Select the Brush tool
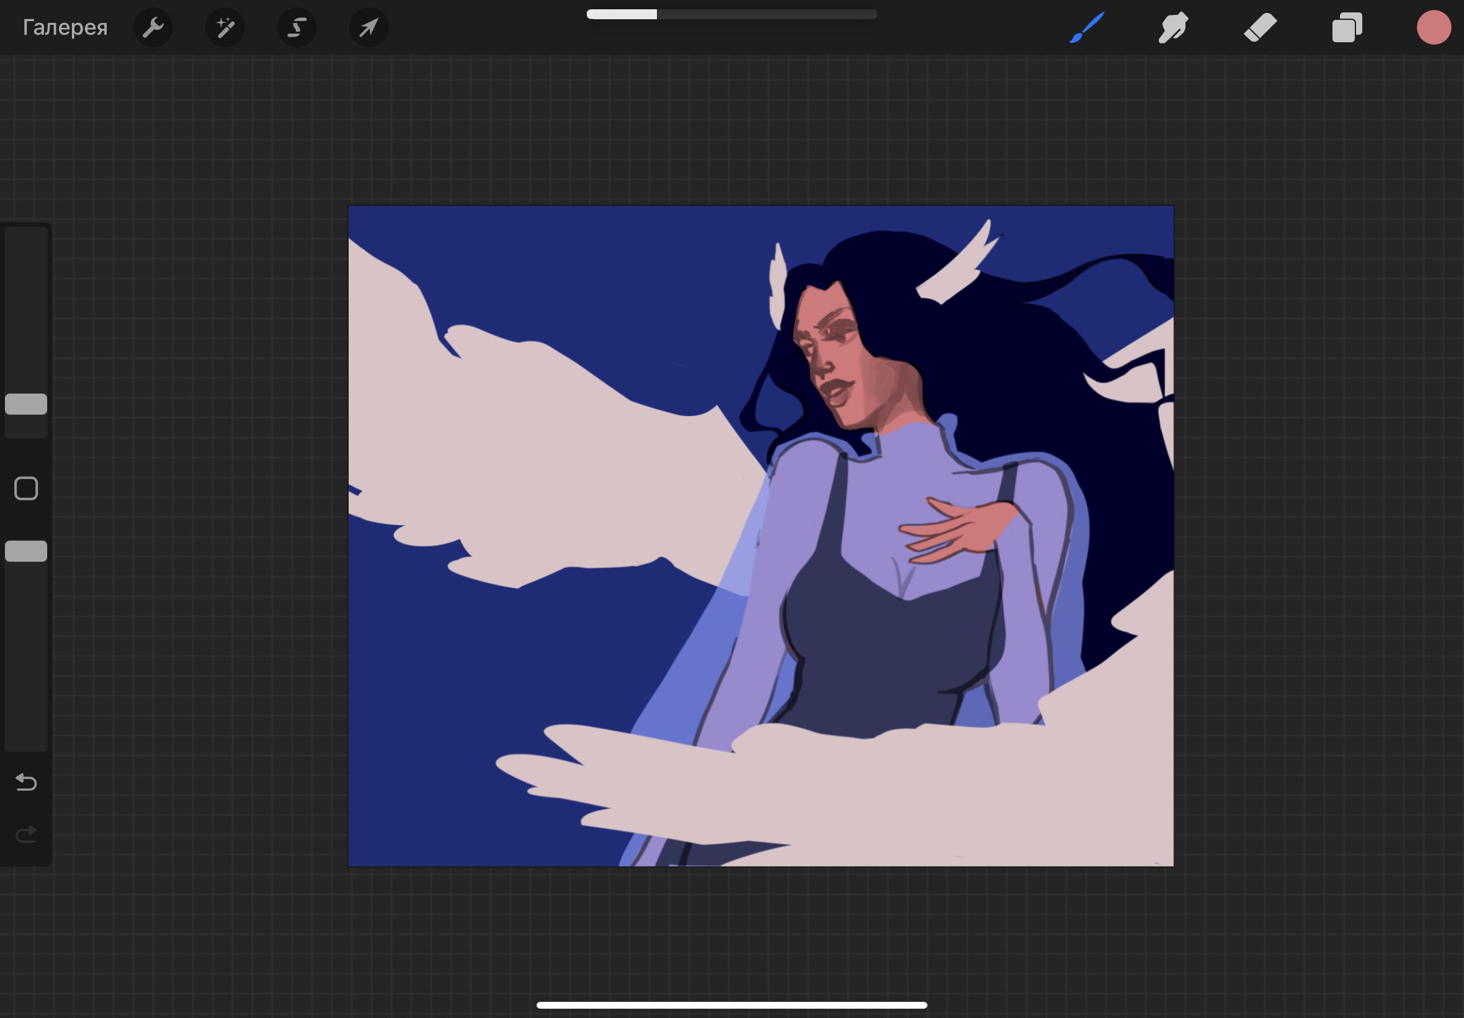This screenshot has width=1464, height=1018. click(1087, 27)
